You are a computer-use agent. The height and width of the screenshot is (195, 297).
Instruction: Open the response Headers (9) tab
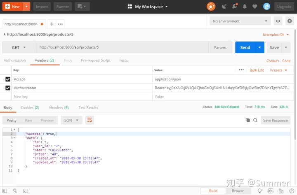59,107
